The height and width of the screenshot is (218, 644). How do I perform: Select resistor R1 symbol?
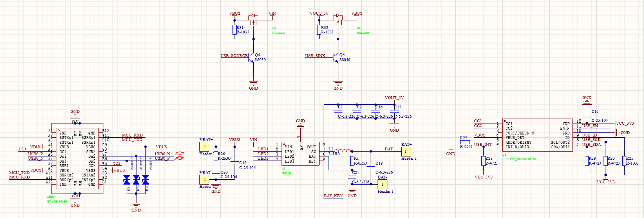coord(352,161)
